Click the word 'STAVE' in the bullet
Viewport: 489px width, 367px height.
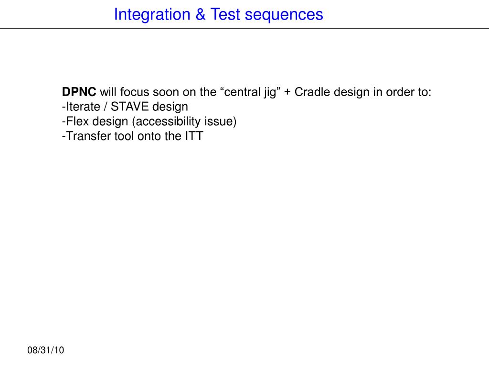(130, 107)
